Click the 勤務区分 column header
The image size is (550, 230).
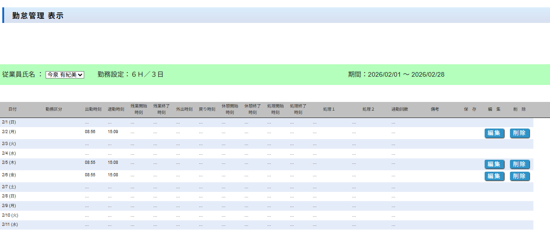[x=53, y=110]
